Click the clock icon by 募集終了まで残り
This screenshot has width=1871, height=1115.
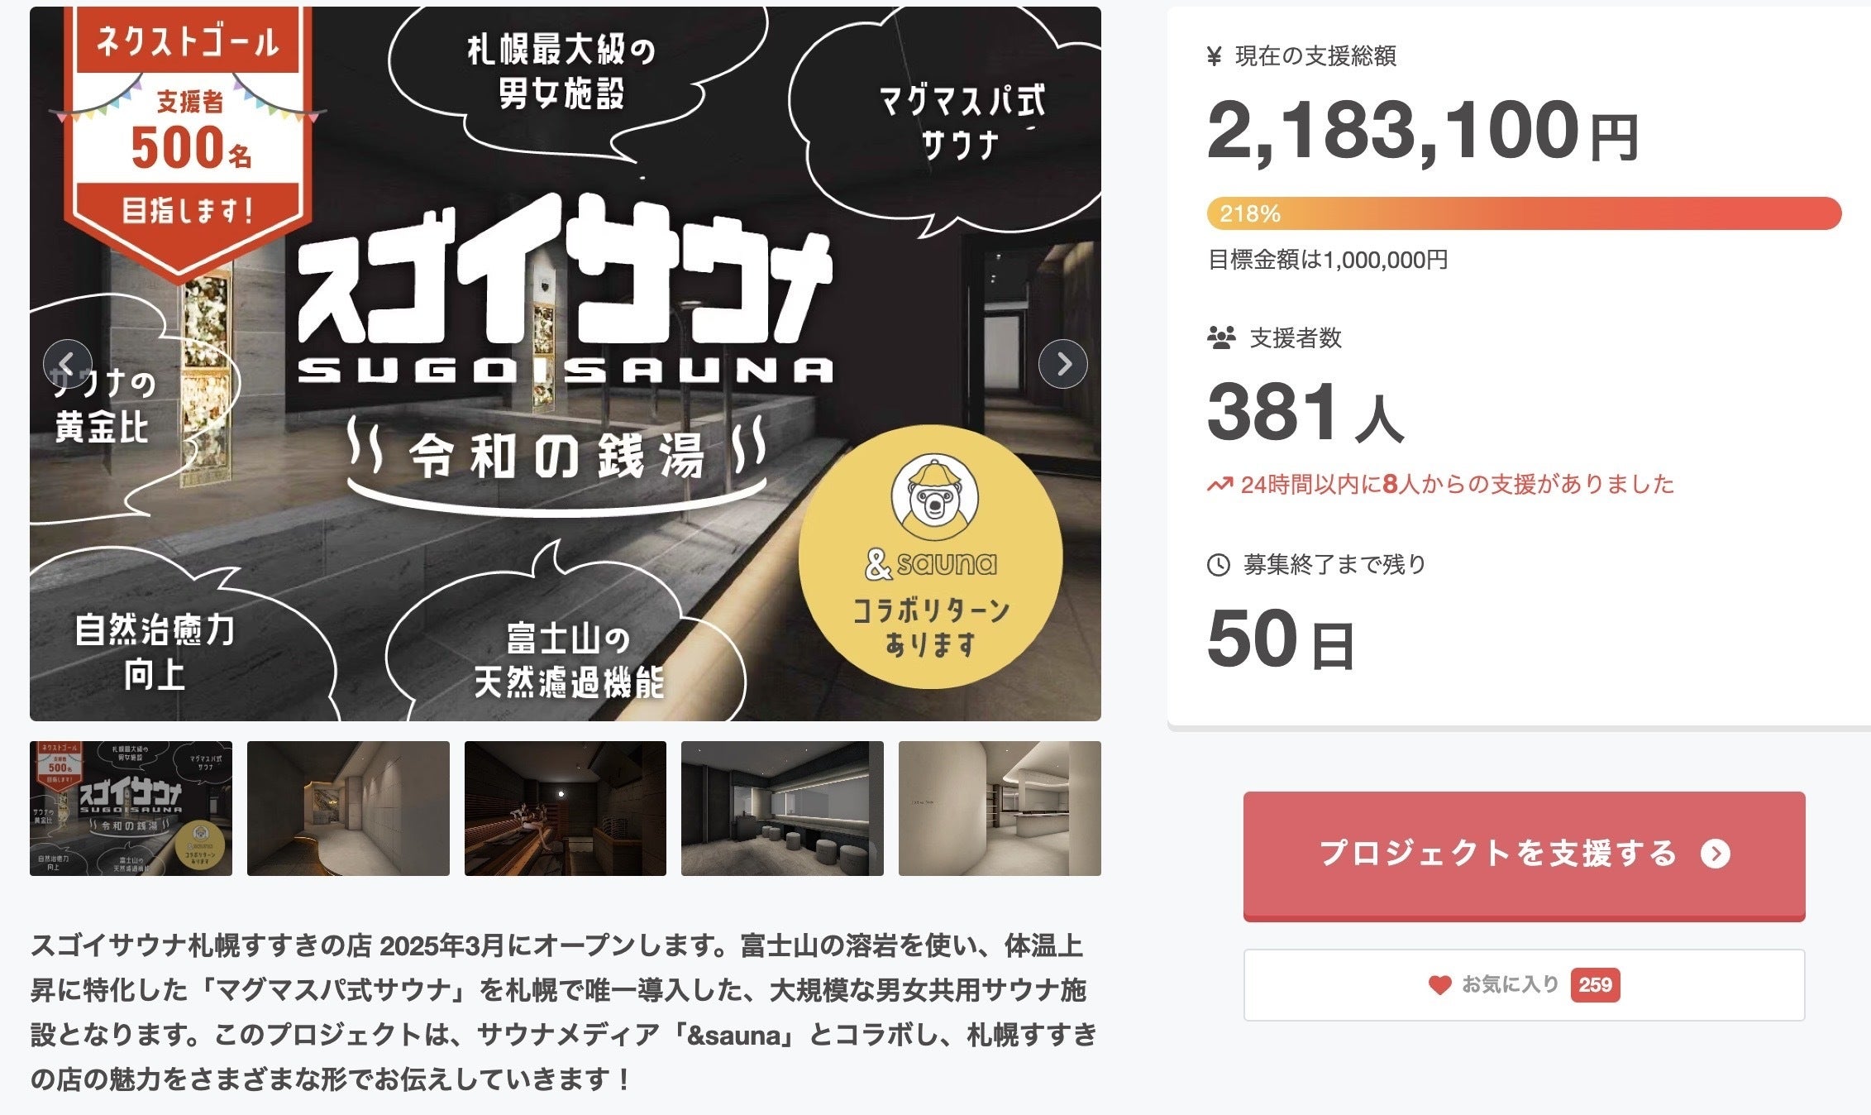1219,565
